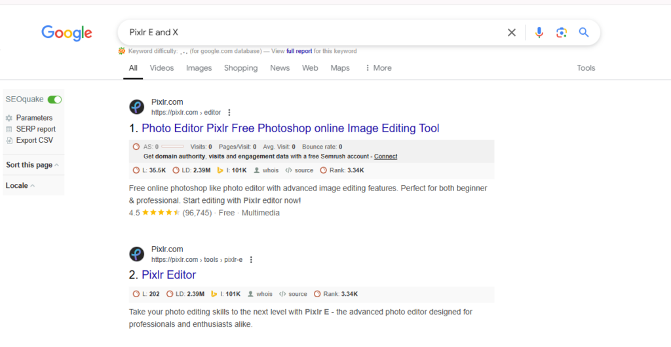Click whois person icon in result 1
The width and height of the screenshot is (671, 347).
[256, 170]
